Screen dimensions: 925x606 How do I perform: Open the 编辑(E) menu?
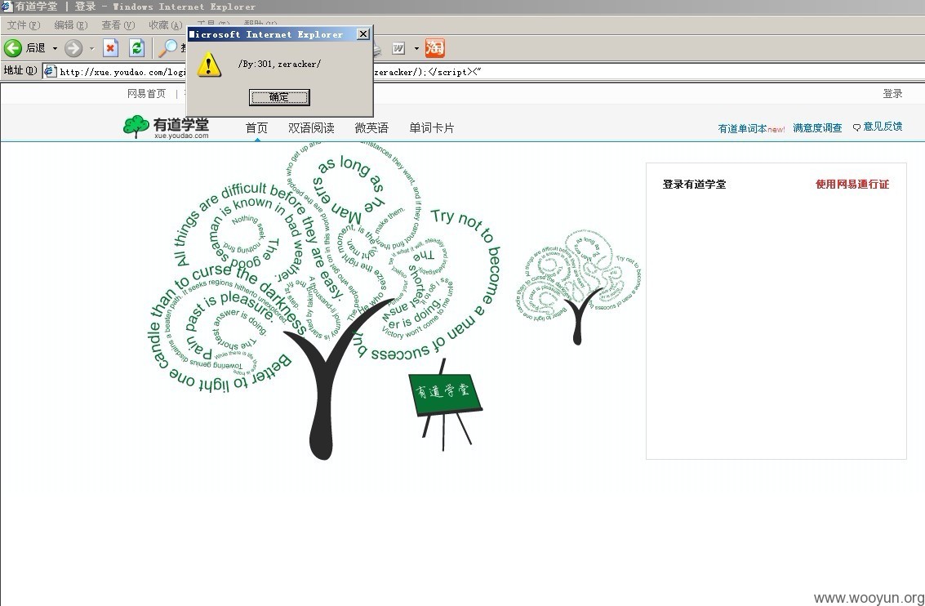tap(71, 25)
